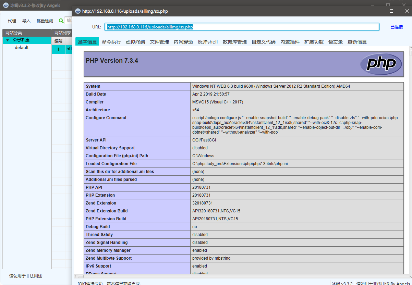Click the horizontal scrollbar thumb at bottom
The width and height of the screenshot is (412, 285).
click(x=81, y=276)
